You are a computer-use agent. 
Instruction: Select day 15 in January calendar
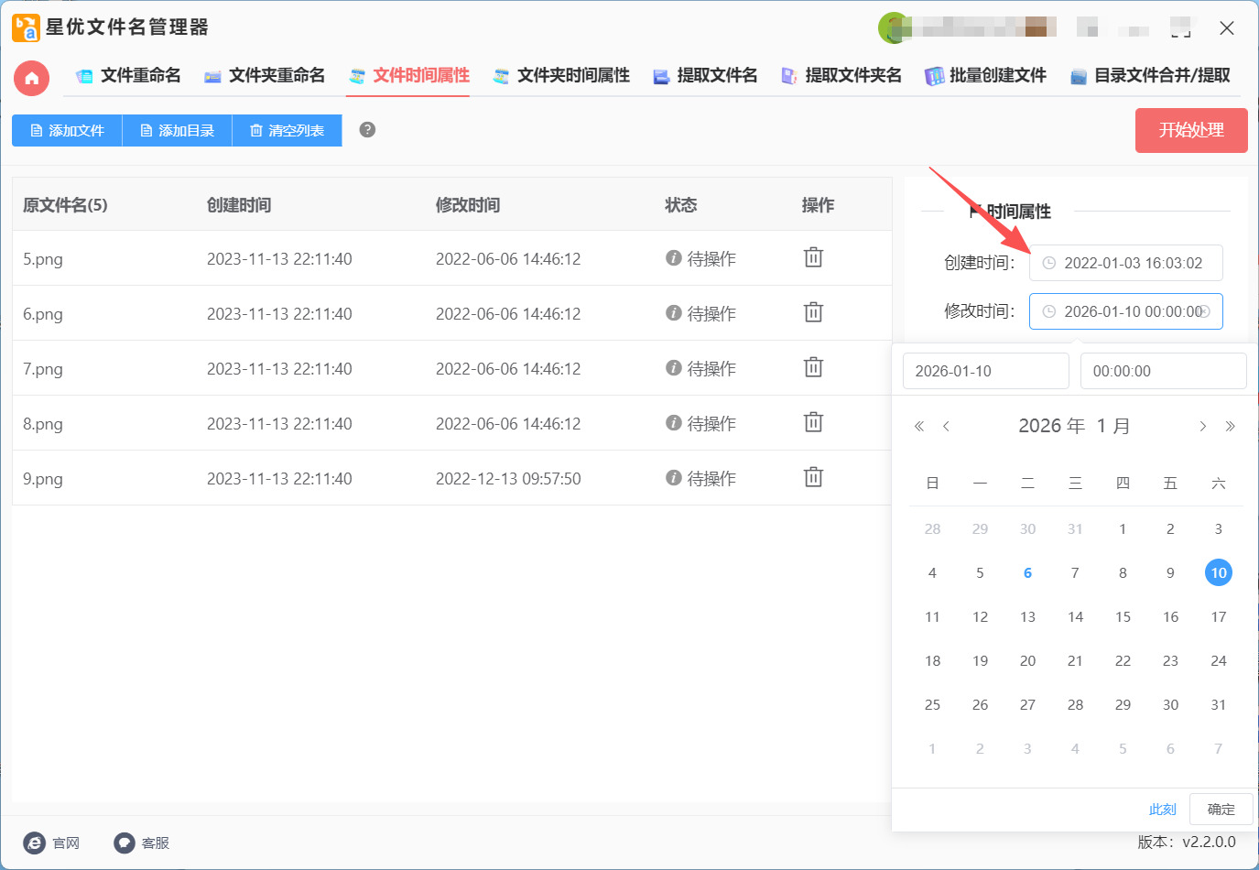click(x=1123, y=617)
